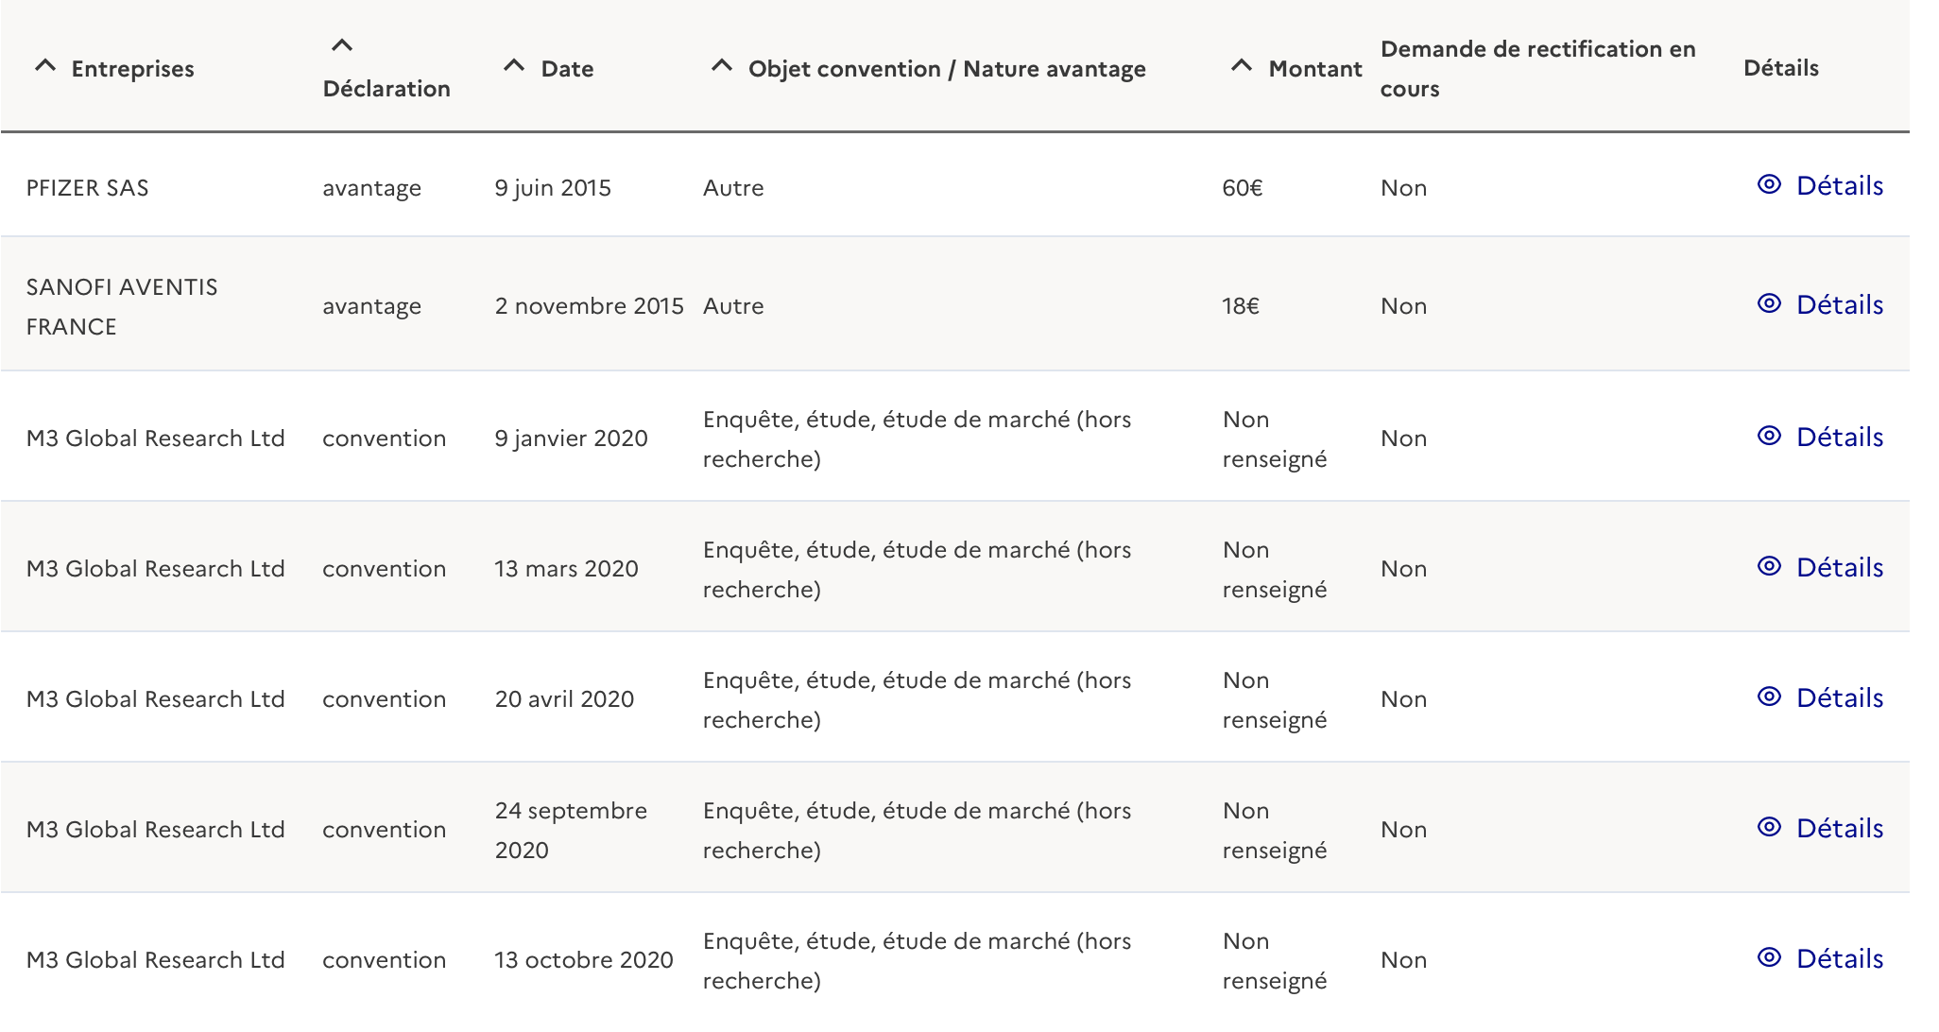The width and height of the screenshot is (1939, 1032).
Task: Click M3 Global Research Ltd in 9 janvier row
Action: point(155,439)
